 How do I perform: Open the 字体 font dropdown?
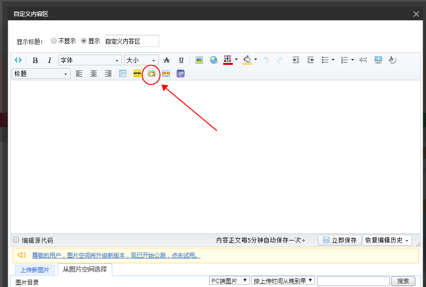(90, 60)
